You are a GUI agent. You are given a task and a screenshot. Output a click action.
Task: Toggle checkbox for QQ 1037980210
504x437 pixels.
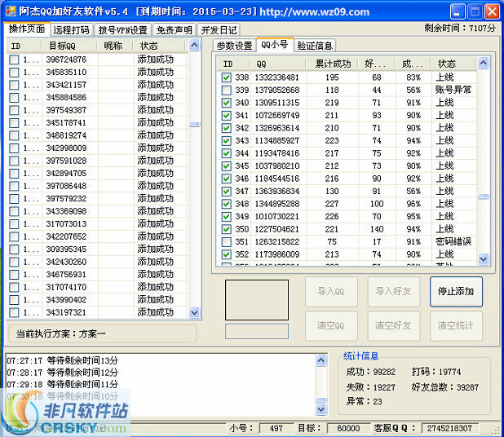[226, 166]
